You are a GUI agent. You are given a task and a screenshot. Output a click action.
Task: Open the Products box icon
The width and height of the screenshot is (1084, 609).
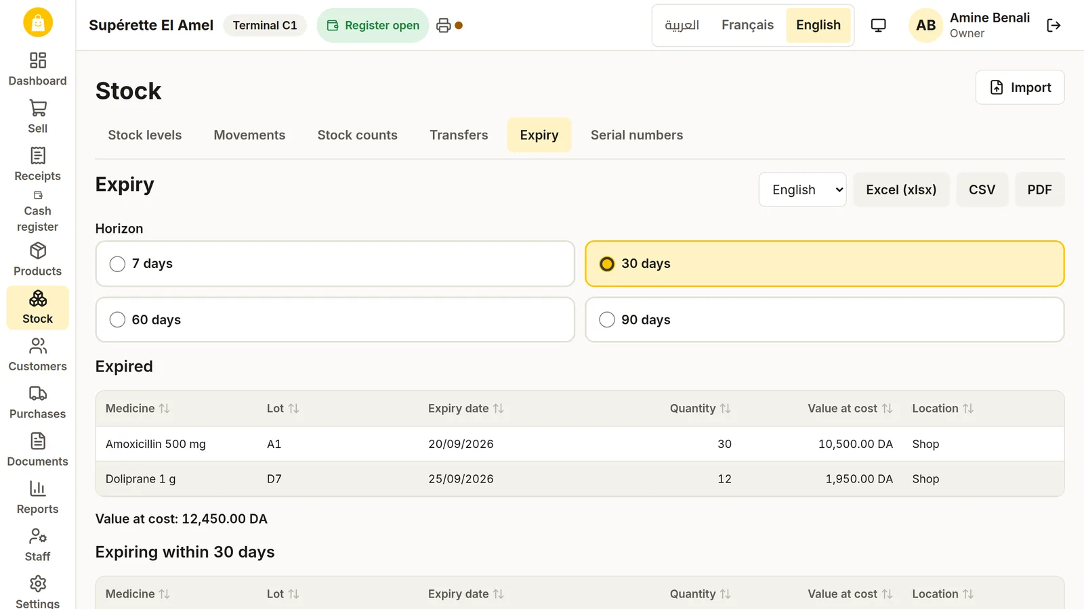(x=38, y=251)
